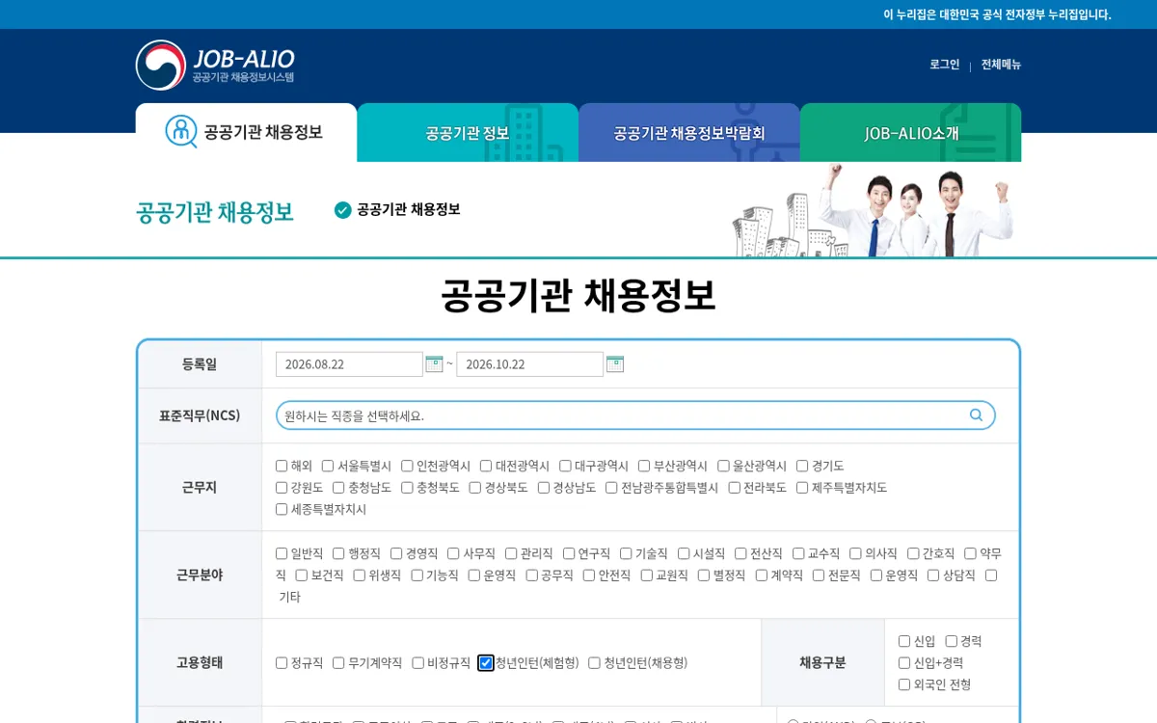Image resolution: width=1157 pixels, height=723 pixels.
Task: Enable the 관리직 checkbox
Action: (511, 553)
